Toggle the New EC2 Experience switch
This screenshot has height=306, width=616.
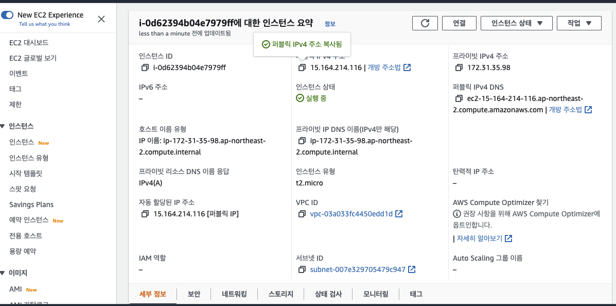coord(8,15)
